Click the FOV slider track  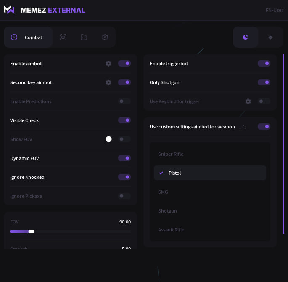[x=84, y=231]
